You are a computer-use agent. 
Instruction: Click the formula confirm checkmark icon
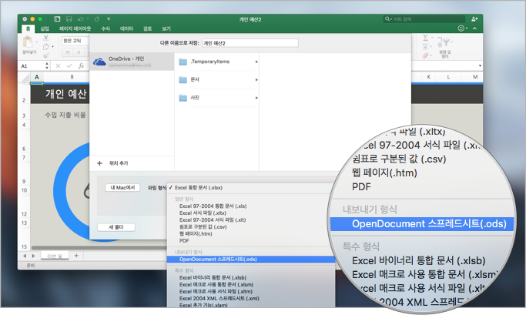click(69, 65)
